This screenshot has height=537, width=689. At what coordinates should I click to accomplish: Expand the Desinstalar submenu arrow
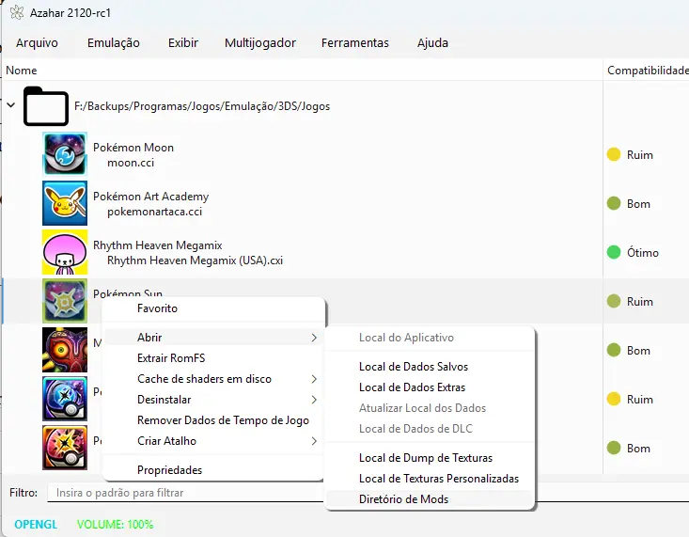[314, 400]
